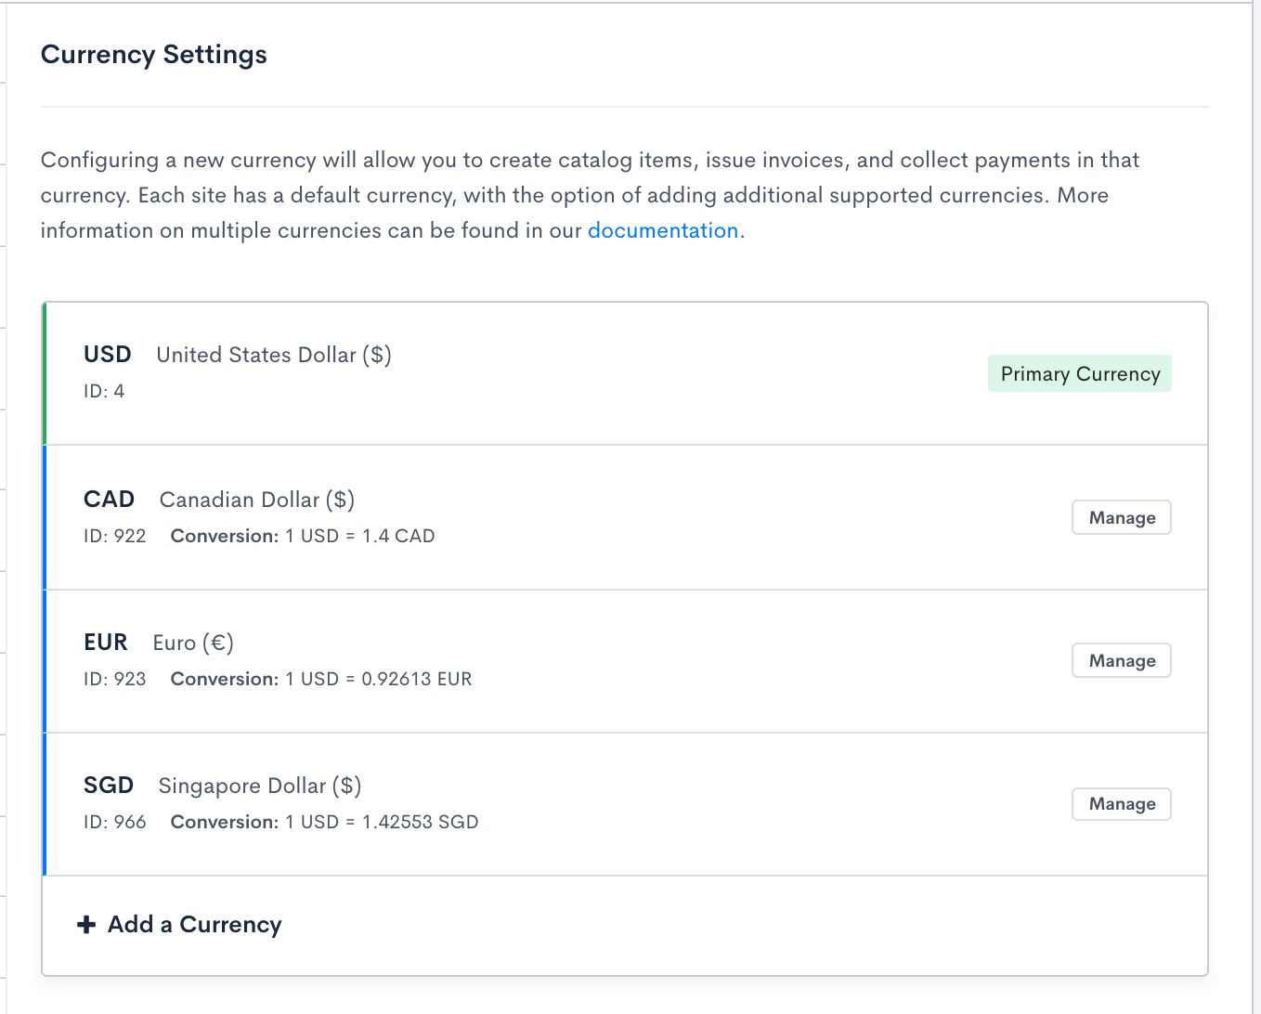Click the plus icon beside Add a Currency
This screenshot has height=1014, width=1261.
tap(86, 925)
